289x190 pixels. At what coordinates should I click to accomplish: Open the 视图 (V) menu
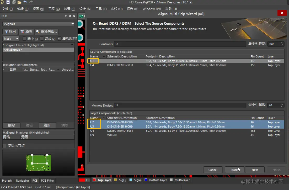coord(38,9)
